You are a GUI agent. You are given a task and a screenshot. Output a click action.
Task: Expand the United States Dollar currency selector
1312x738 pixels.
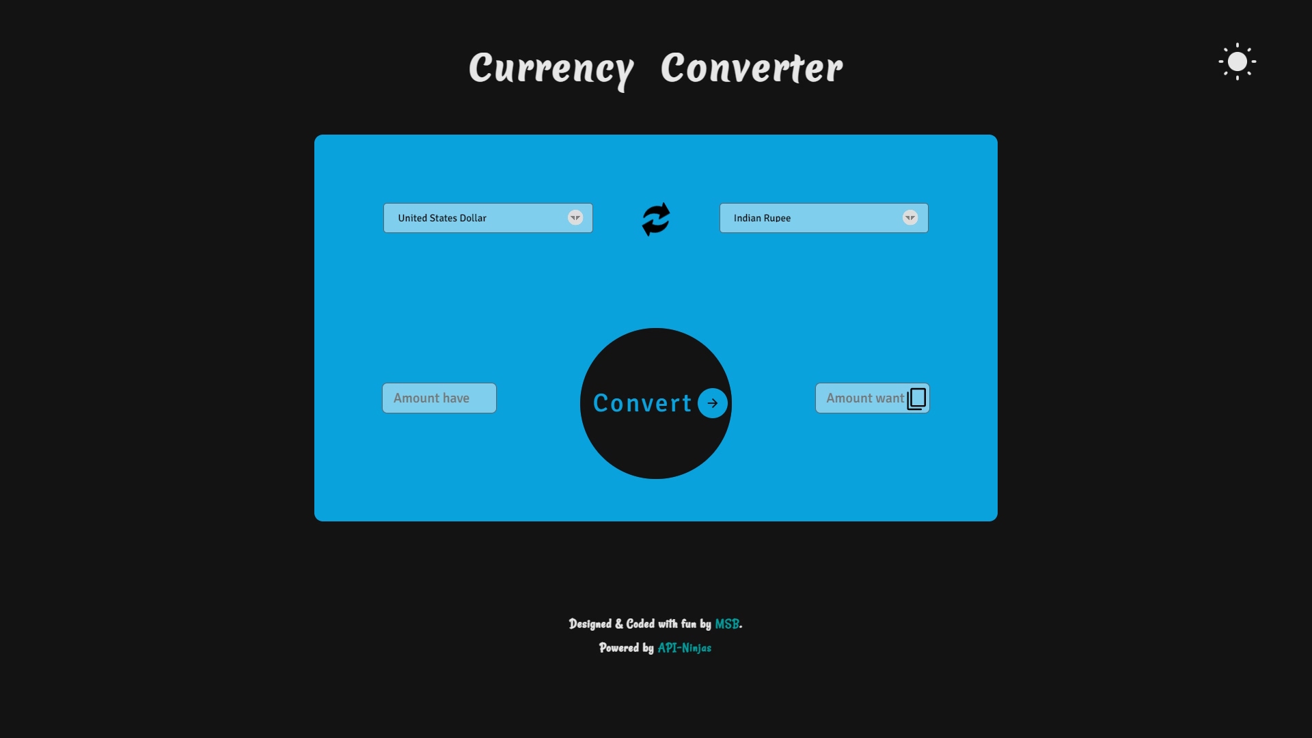point(576,217)
